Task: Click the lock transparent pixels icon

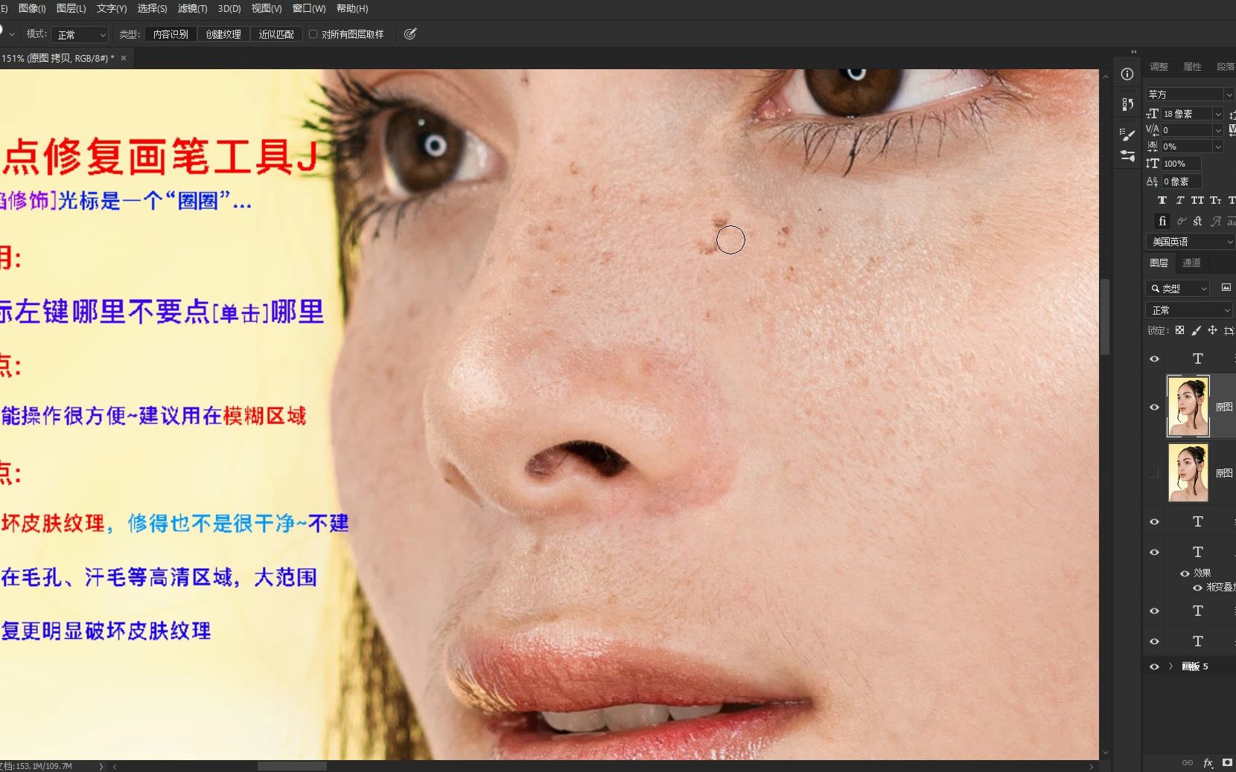Action: tap(1179, 330)
